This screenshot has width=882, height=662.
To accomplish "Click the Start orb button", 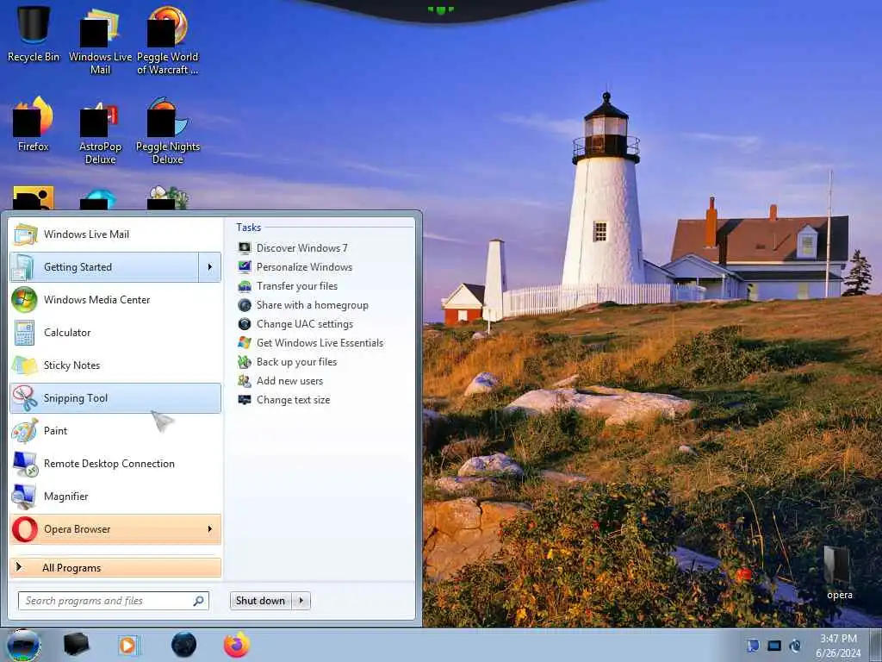I will coord(22,646).
